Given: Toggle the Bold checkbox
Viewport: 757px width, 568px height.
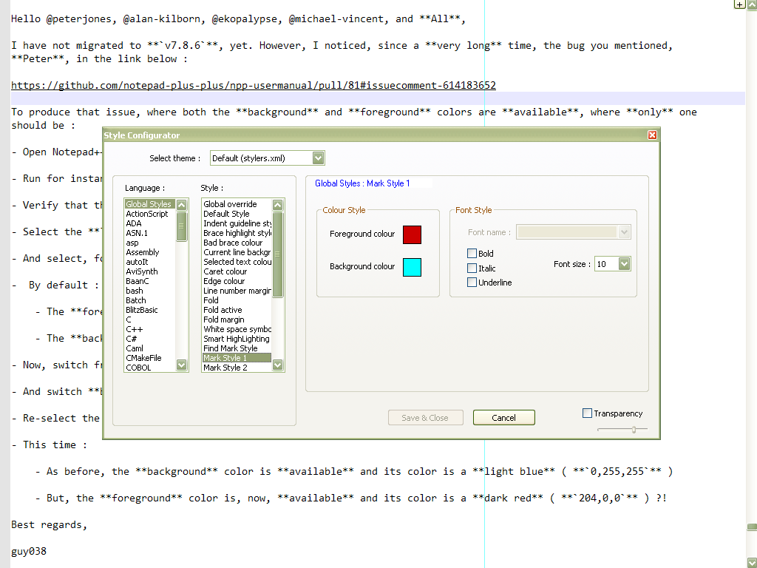Looking at the screenshot, I should point(472,253).
